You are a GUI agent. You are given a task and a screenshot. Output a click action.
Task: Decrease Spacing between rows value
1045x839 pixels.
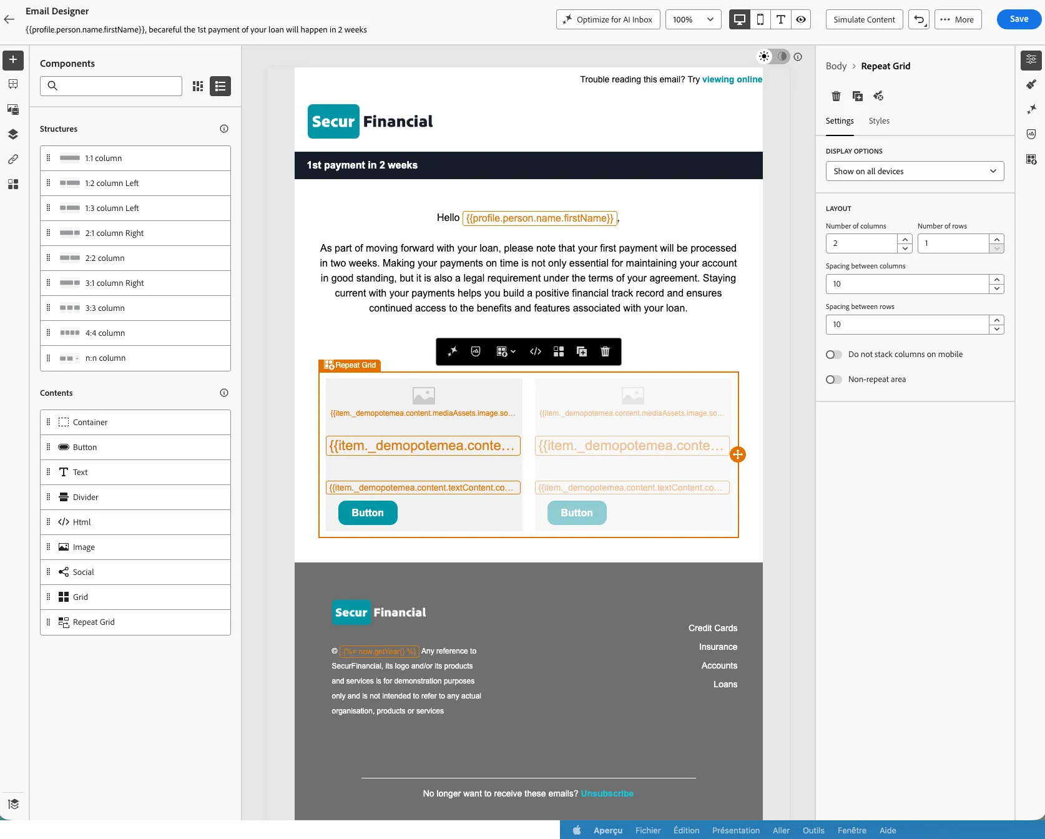[997, 329]
